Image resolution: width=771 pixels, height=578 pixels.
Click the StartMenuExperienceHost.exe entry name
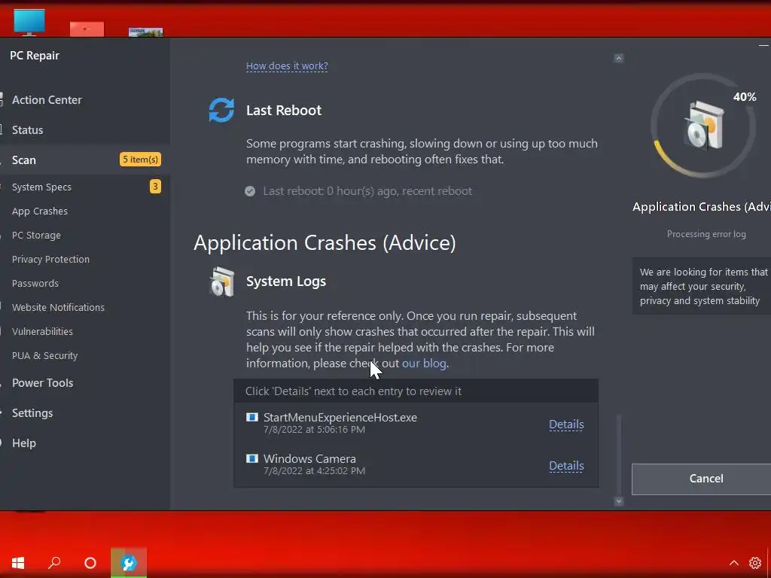(340, 417)
